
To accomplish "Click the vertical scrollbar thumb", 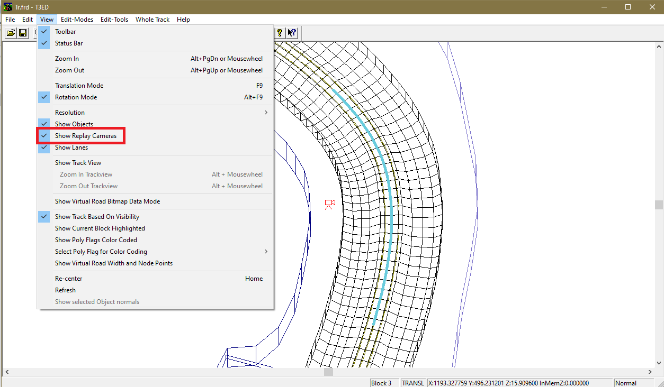I will [x=659, y=205].
